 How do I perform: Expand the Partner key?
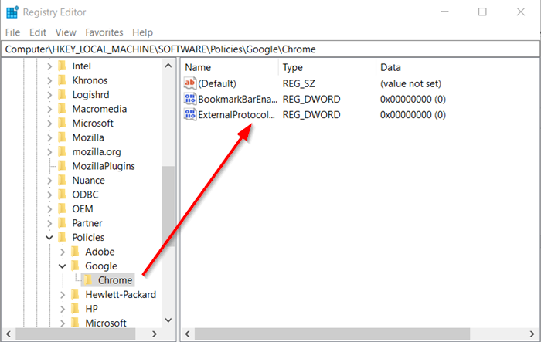[x=49, y=223]
